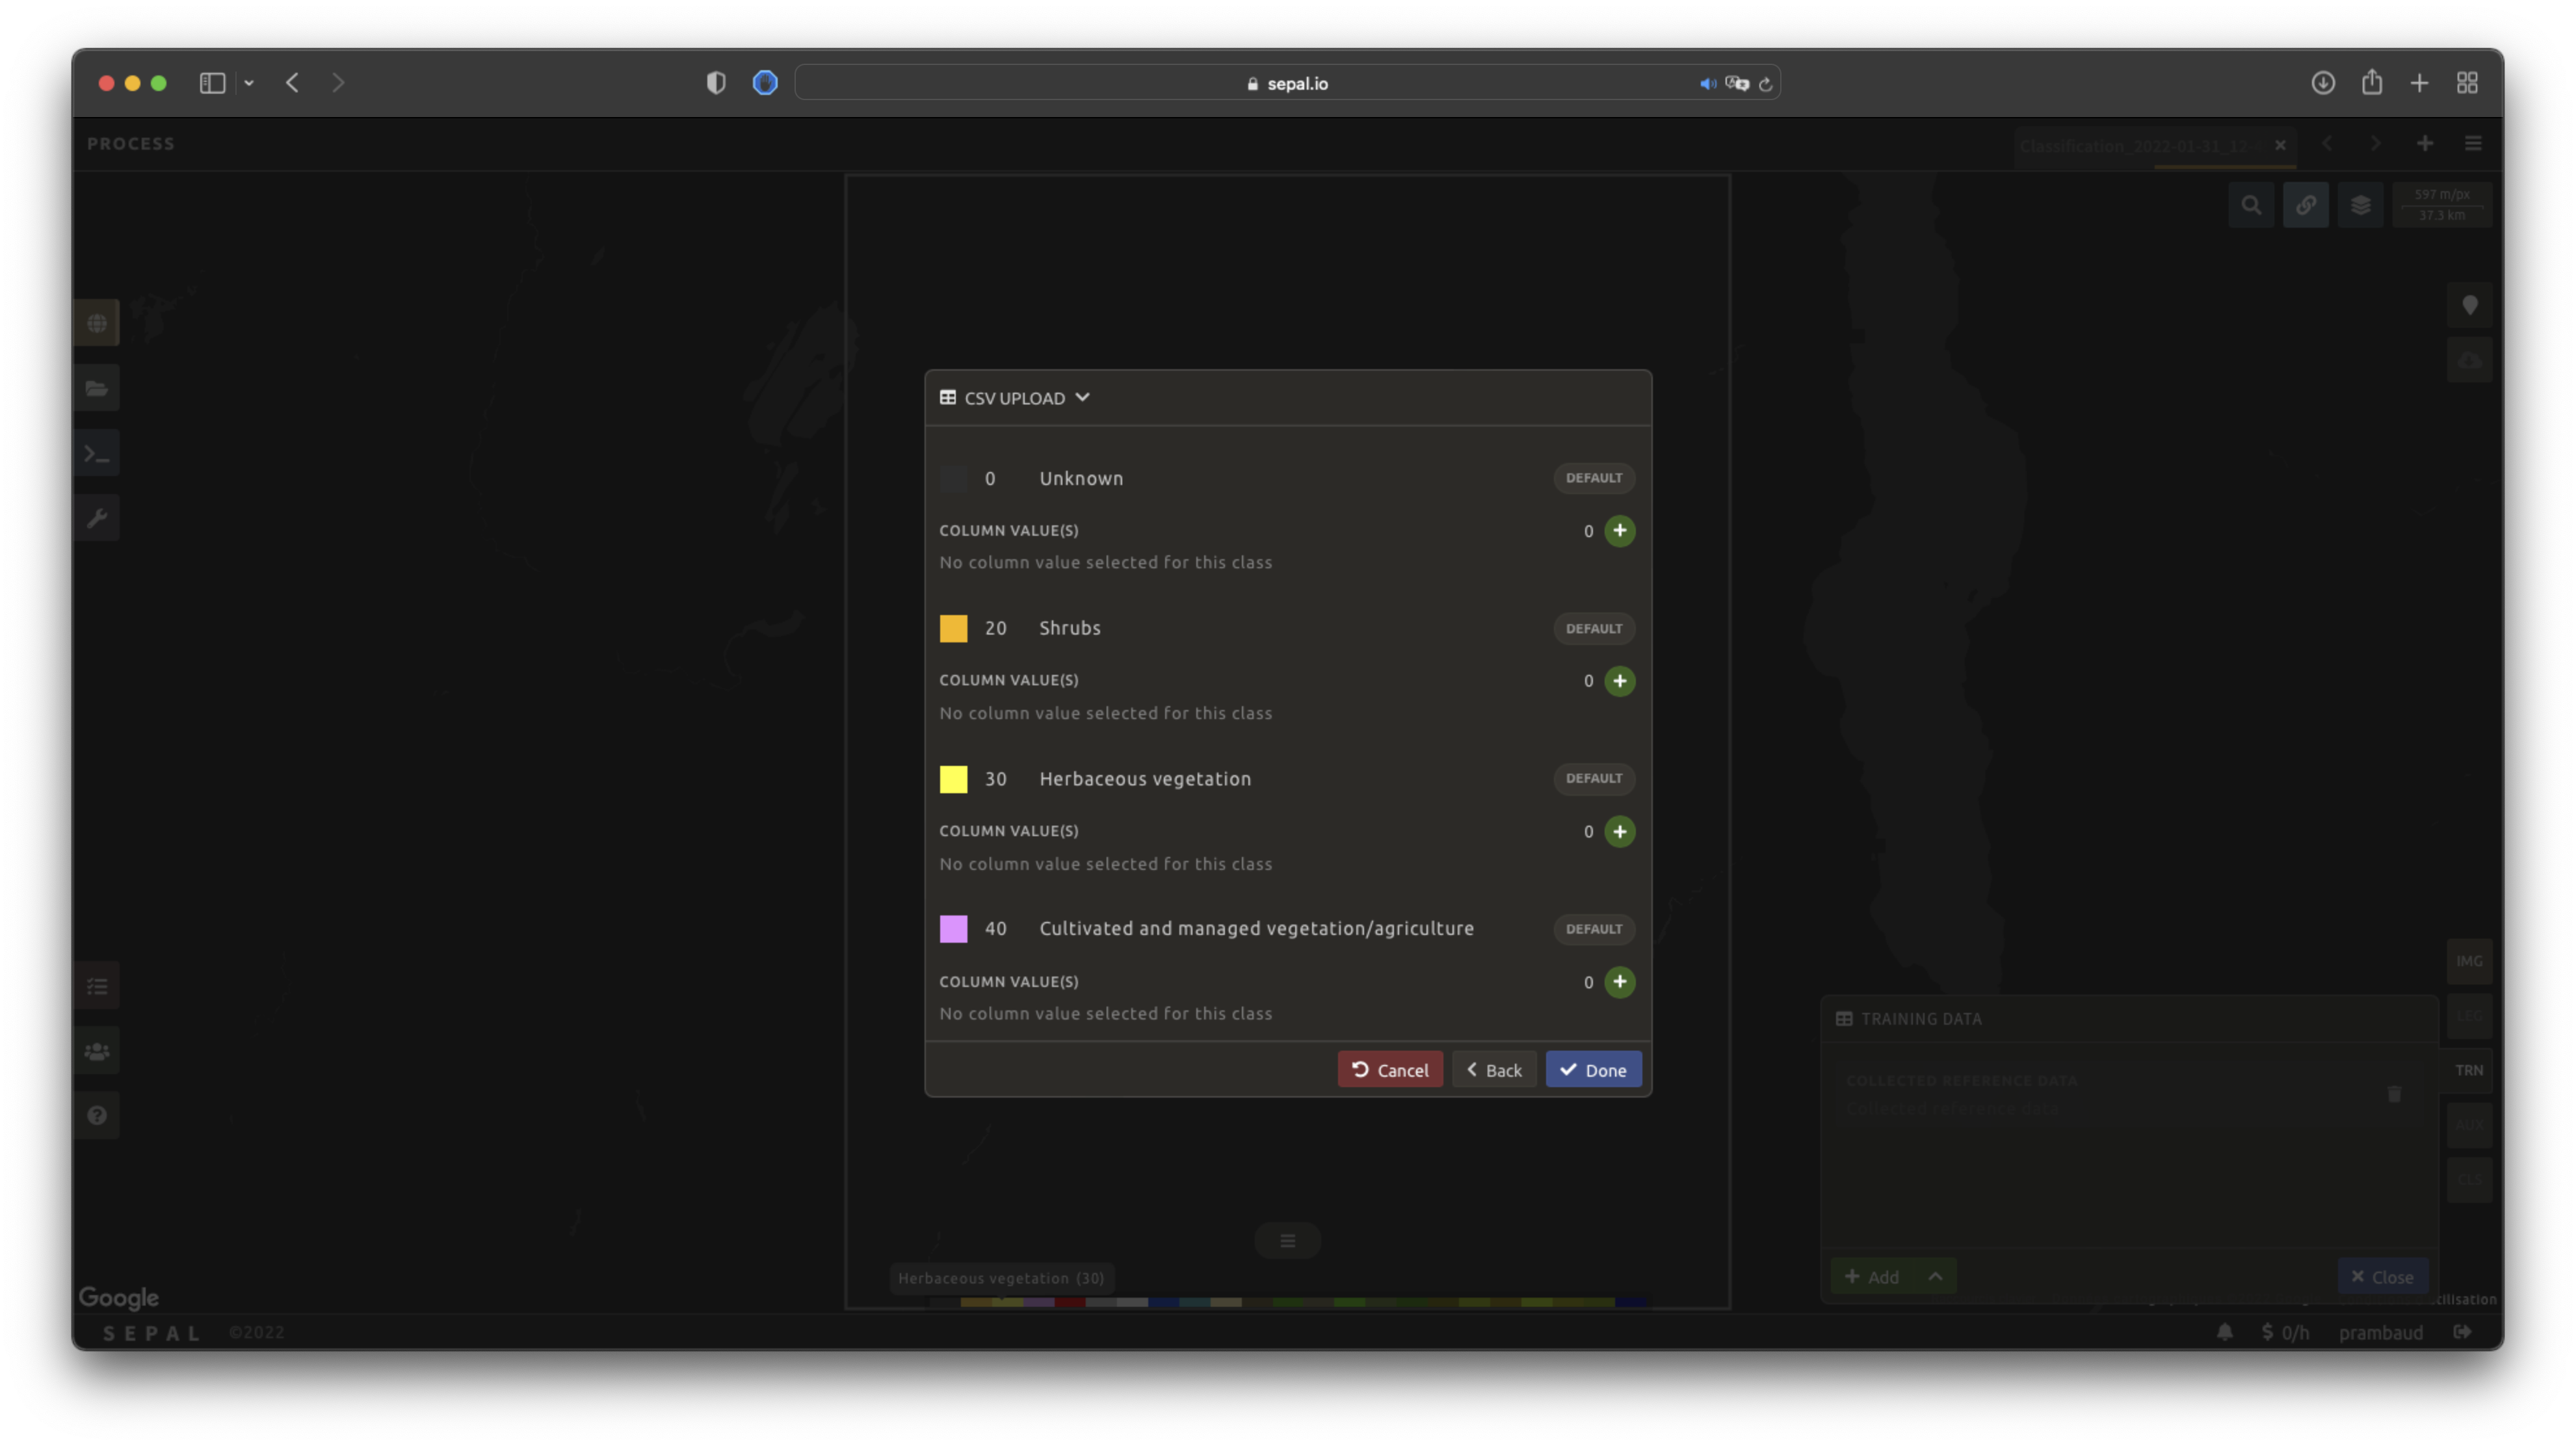
Task: Click the Shrubs orange color swatch
Action: point(953,629)
